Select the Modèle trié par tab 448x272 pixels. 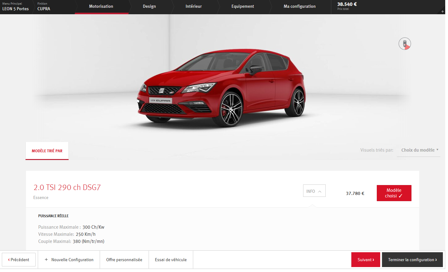(47, 151)
